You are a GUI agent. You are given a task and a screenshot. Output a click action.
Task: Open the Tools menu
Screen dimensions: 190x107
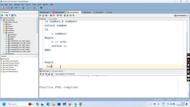pos(39,4)
